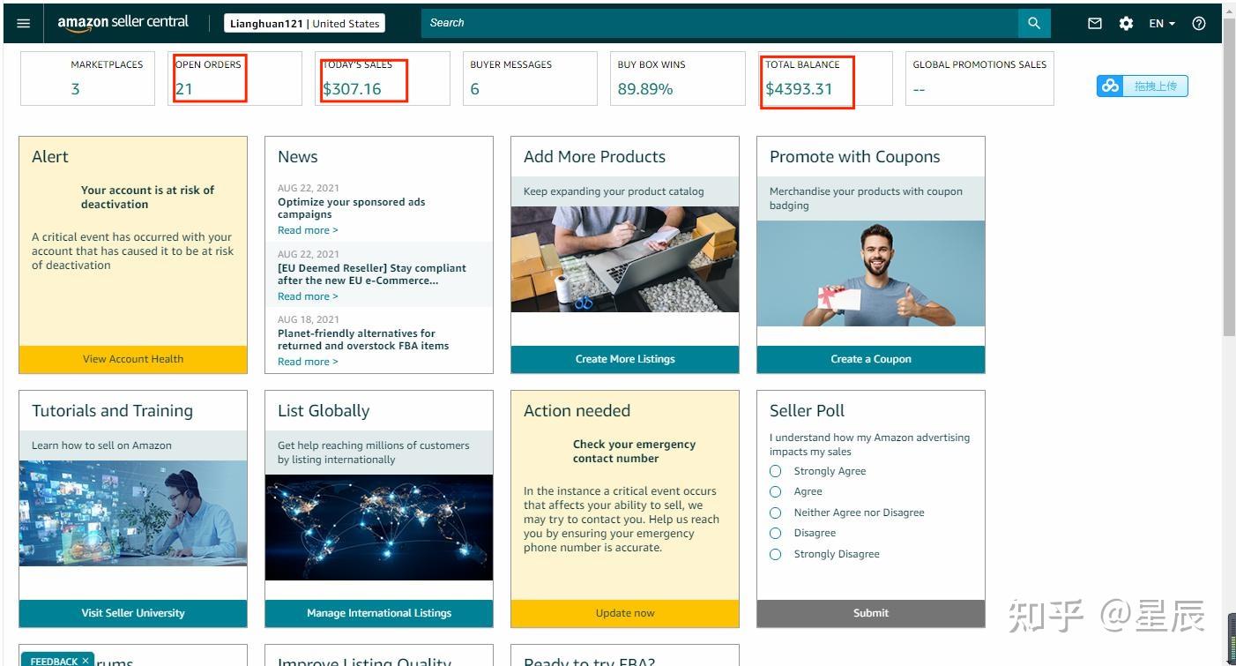
Task: Click Manage International Listings button
Action: click(379, 613)
